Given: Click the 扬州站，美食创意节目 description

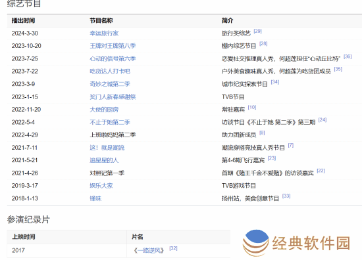Looking at the screenshot, I should tap(250, 198).
